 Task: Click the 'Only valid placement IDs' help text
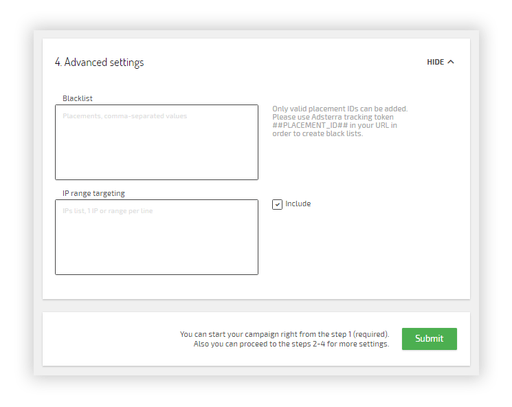click(340, 109)
